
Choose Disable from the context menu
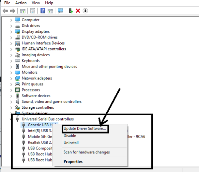pos(70,136)
